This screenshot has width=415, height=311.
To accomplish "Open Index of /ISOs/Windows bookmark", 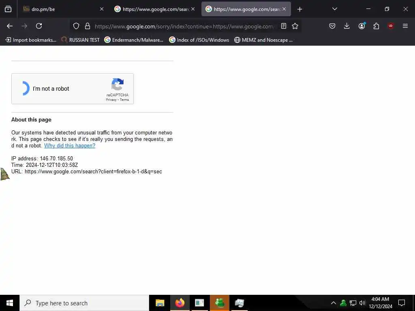I will pyautogui.click(x=199, y=40).
